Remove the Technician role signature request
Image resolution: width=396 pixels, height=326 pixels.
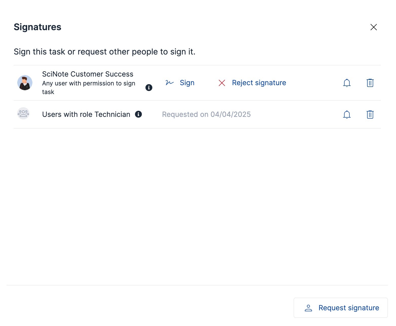coord(370,115)
